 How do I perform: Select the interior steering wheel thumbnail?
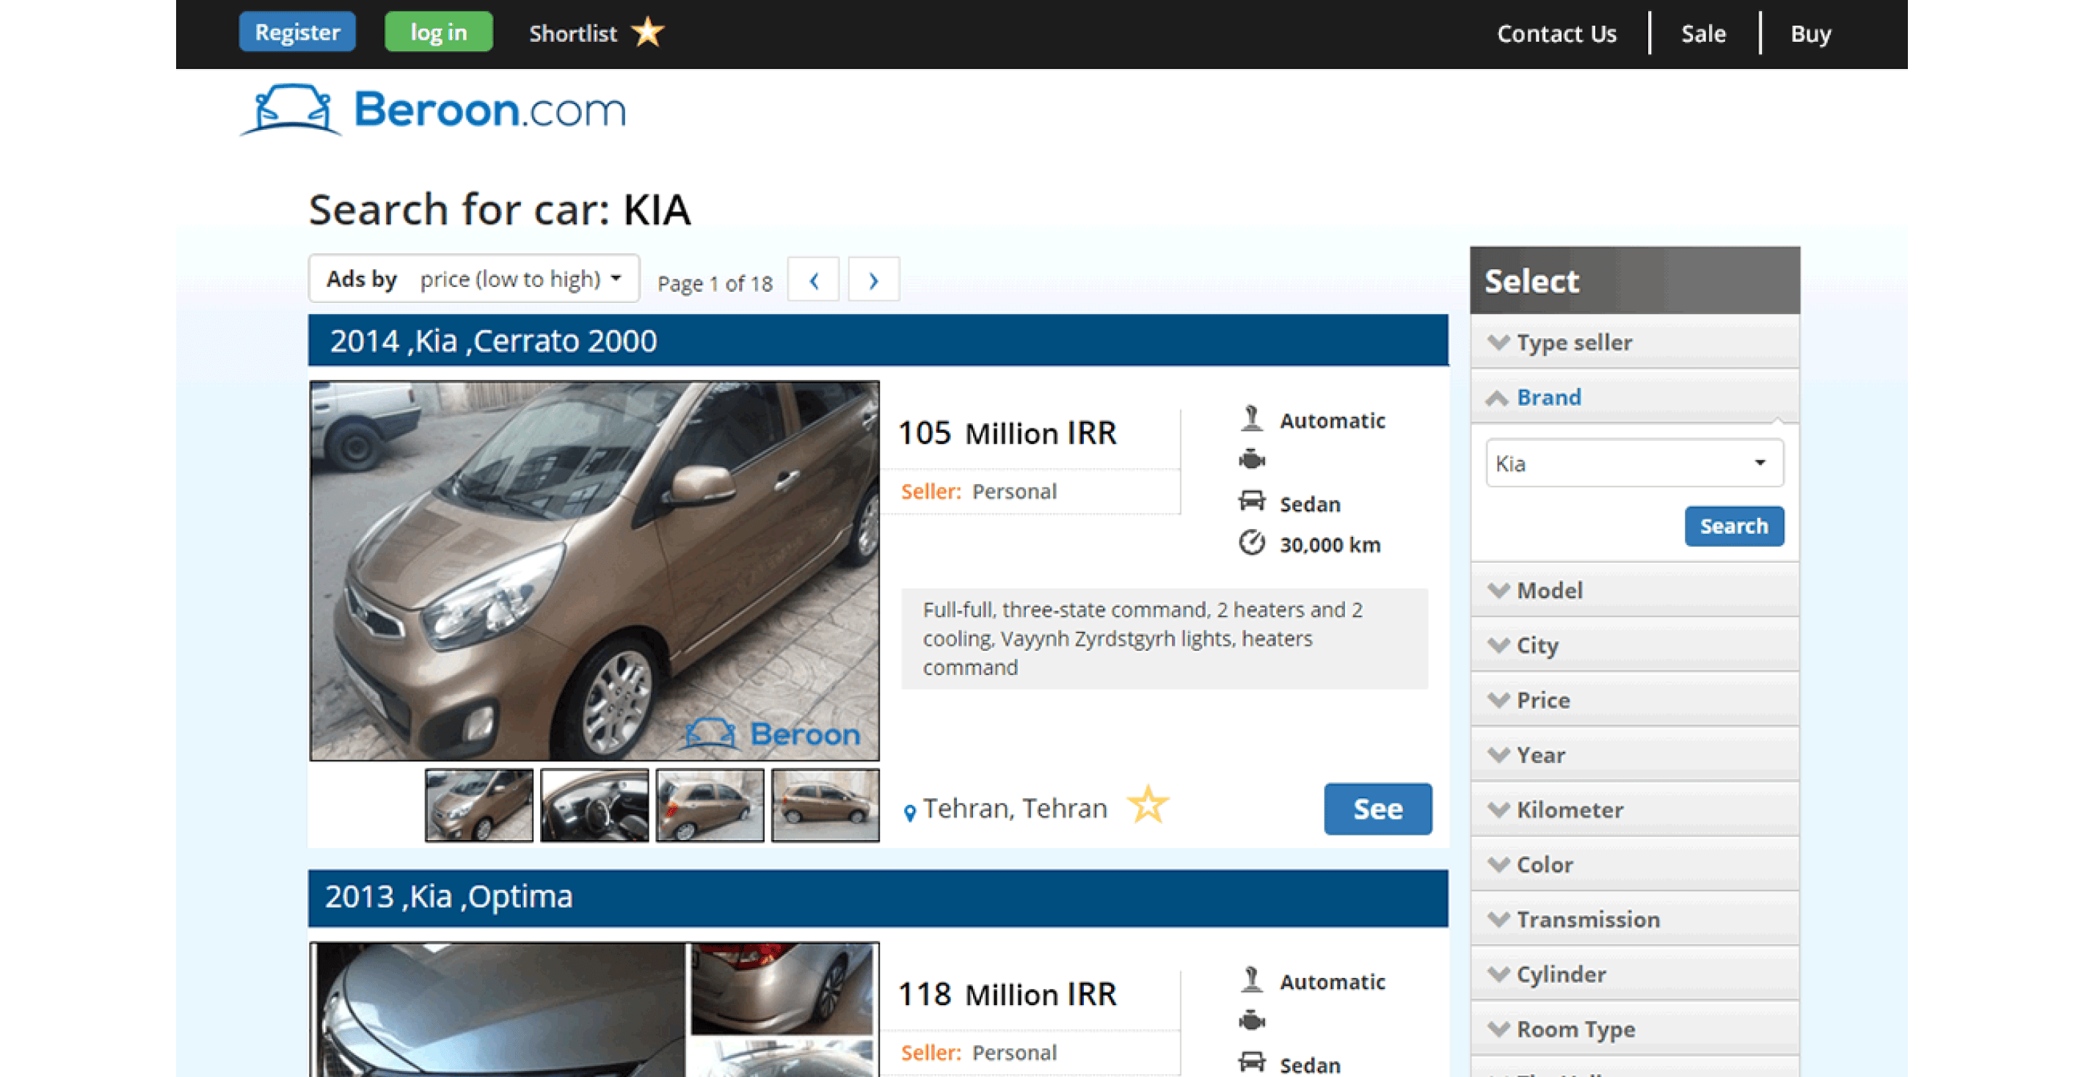tap(594, 806)
